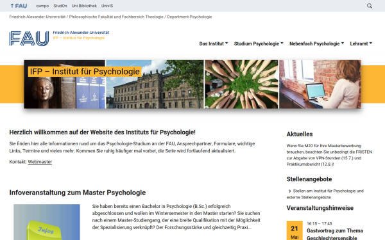Click the 21 Mai date badge
The width and height of the screenshot is (385, 240).
(295, 230)
